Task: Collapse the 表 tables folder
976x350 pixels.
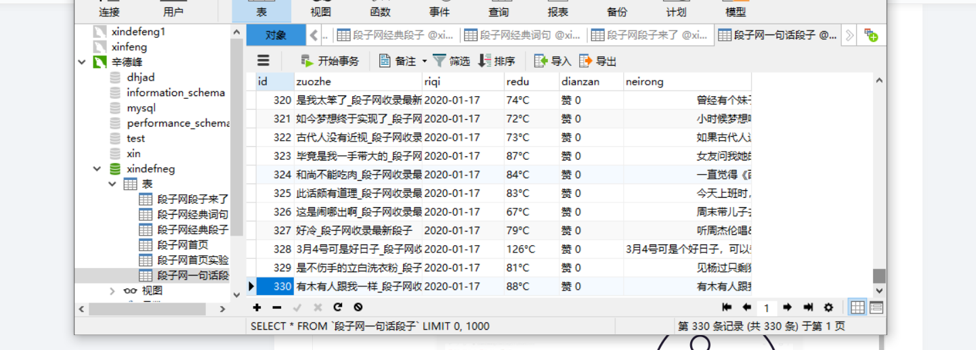Action: click(112, 183)
